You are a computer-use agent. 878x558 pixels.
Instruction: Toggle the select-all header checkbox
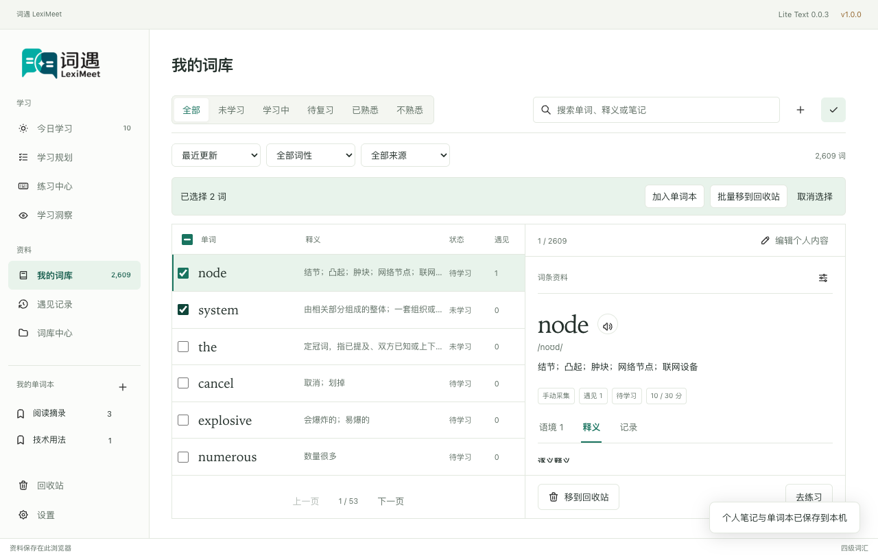187,240
